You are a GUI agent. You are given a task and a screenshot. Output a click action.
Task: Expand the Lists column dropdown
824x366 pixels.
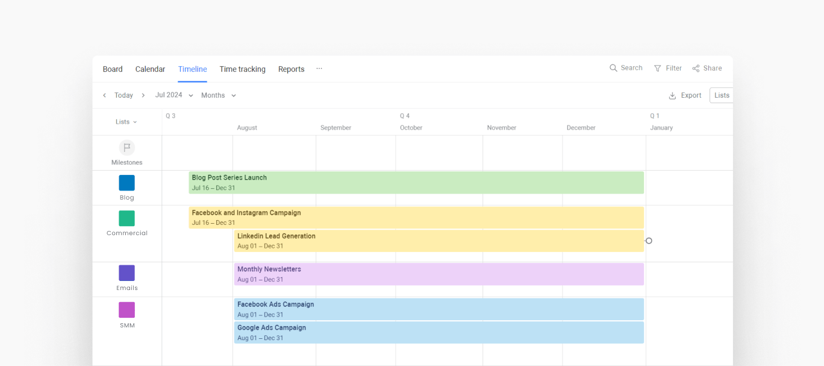click(126, 122)
